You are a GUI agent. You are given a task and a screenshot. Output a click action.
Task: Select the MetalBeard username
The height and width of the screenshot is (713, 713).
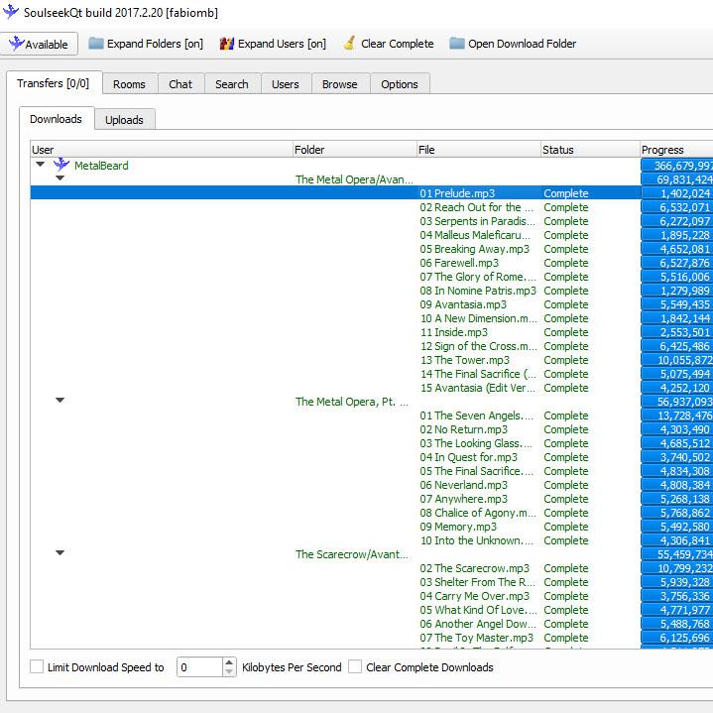101,166
